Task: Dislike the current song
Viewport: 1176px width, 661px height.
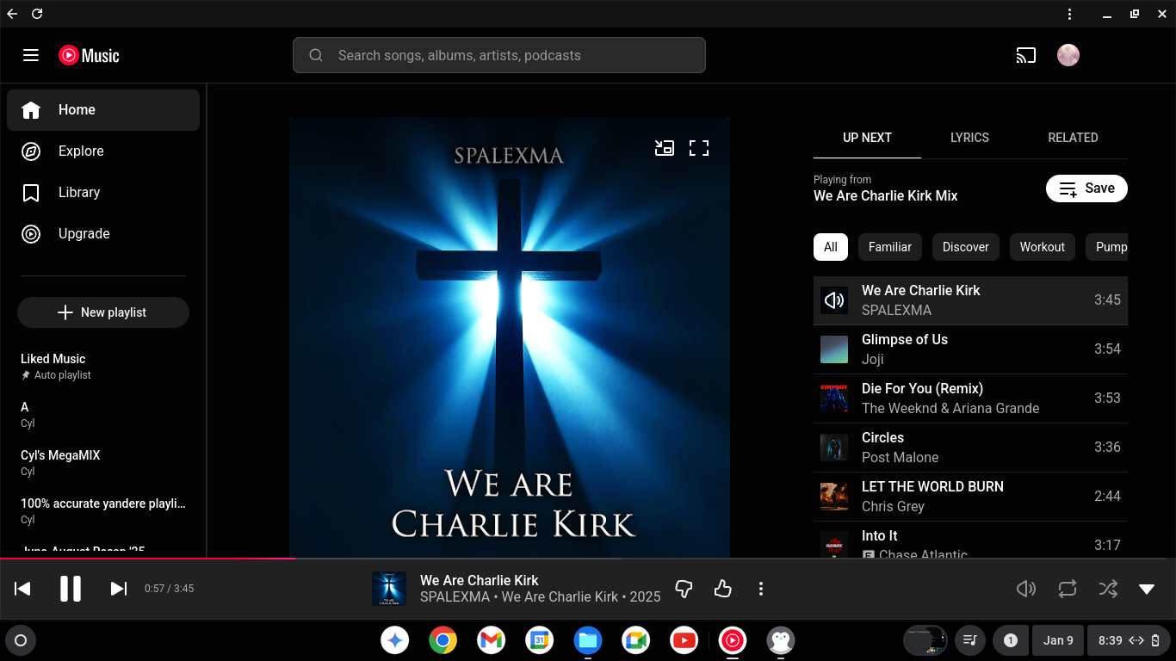Action: (684, 589)
